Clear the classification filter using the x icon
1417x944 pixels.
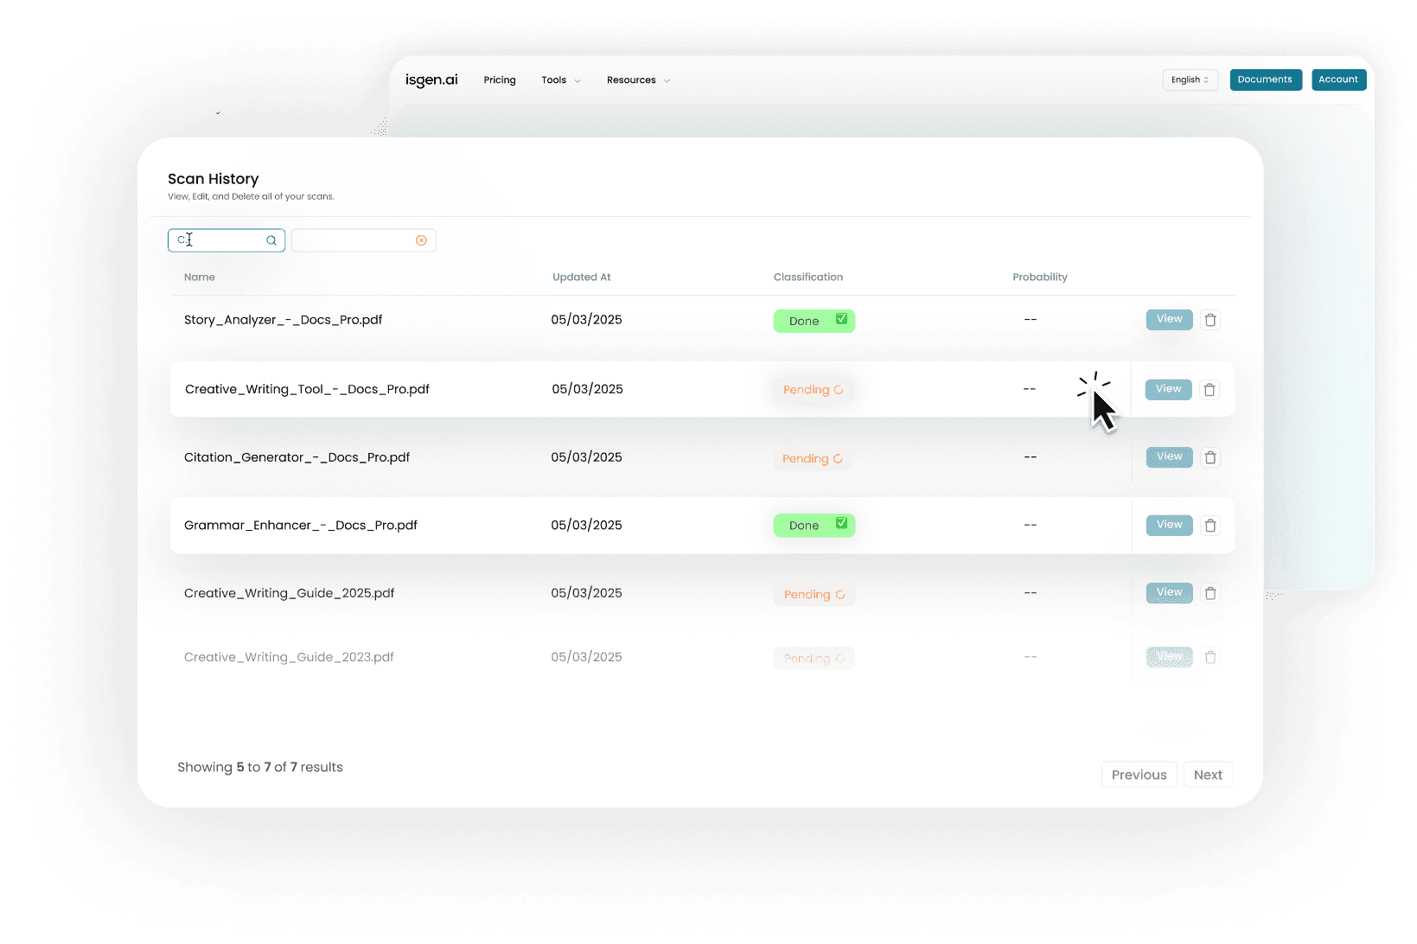pos(421,240)
